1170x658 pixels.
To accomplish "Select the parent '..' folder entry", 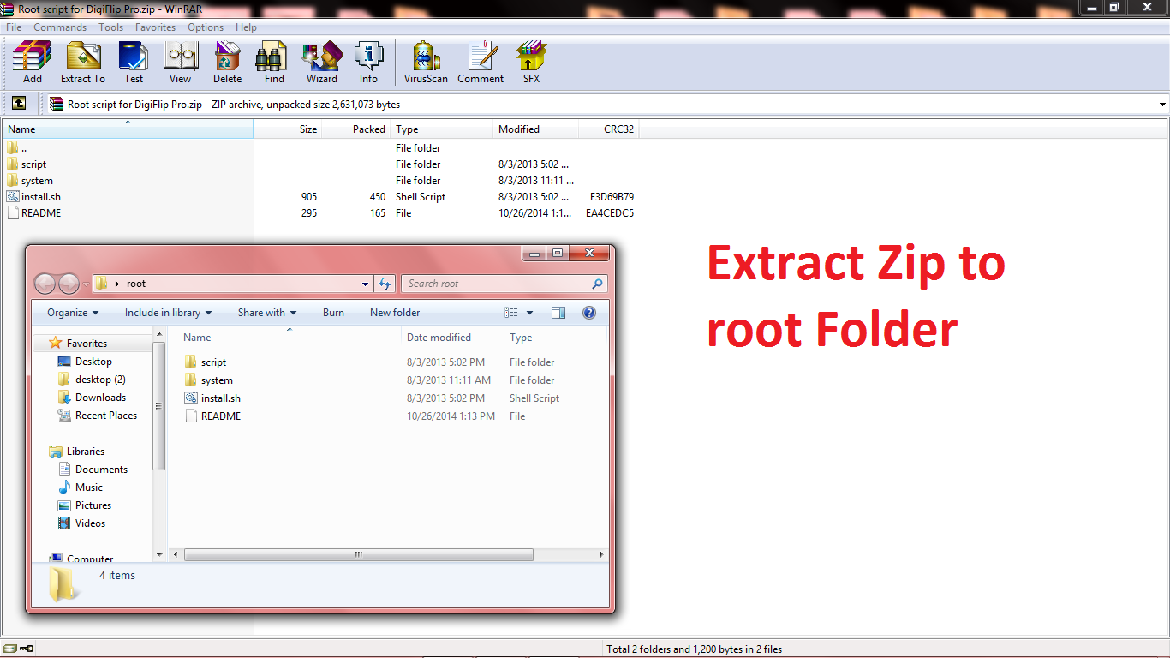I will (16, 147).
